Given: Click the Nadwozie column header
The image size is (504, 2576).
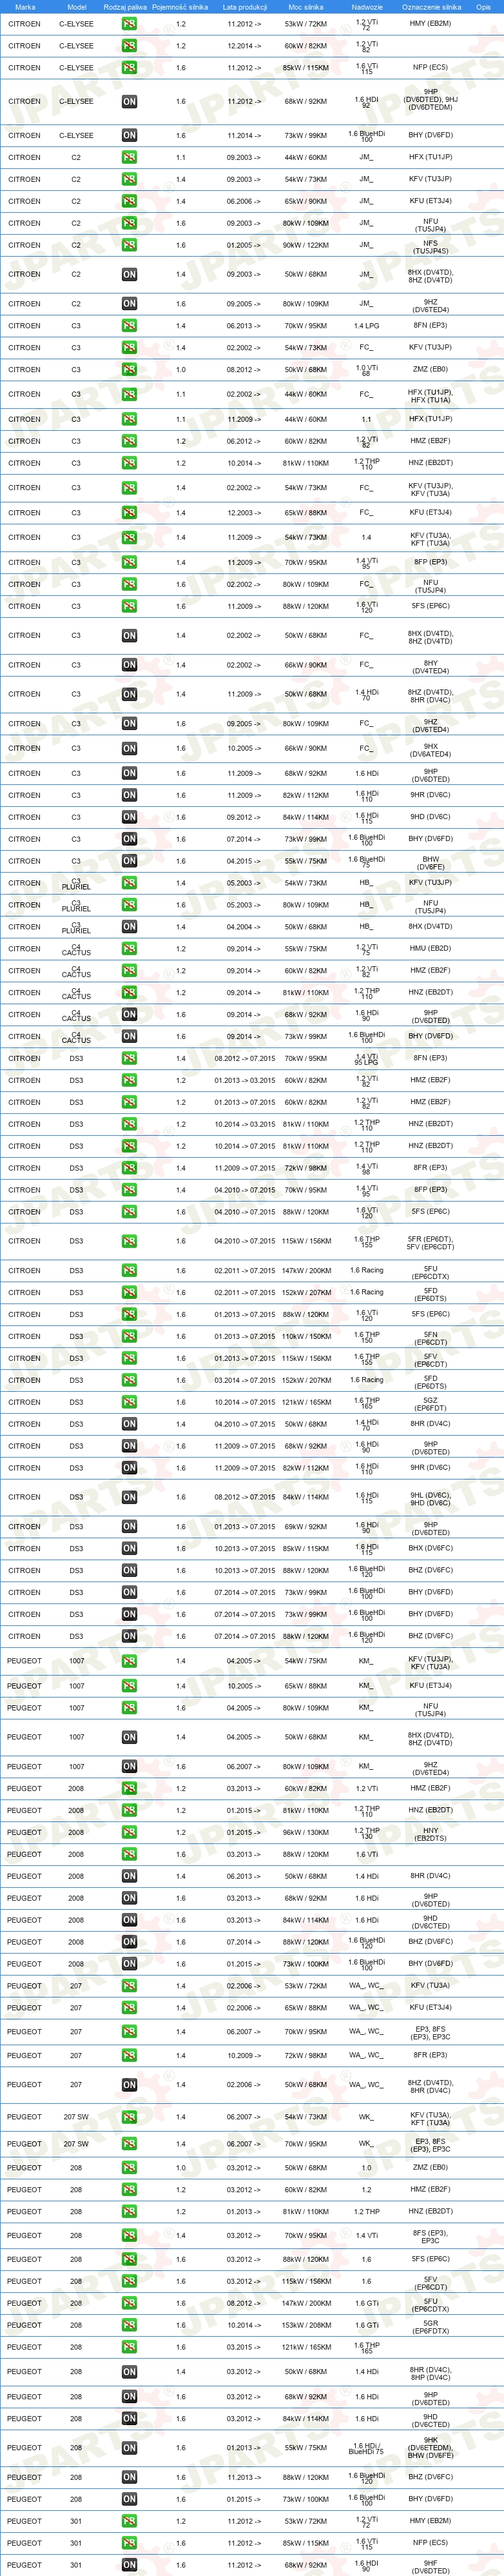Looking at the screenshot, I should 367,7.
